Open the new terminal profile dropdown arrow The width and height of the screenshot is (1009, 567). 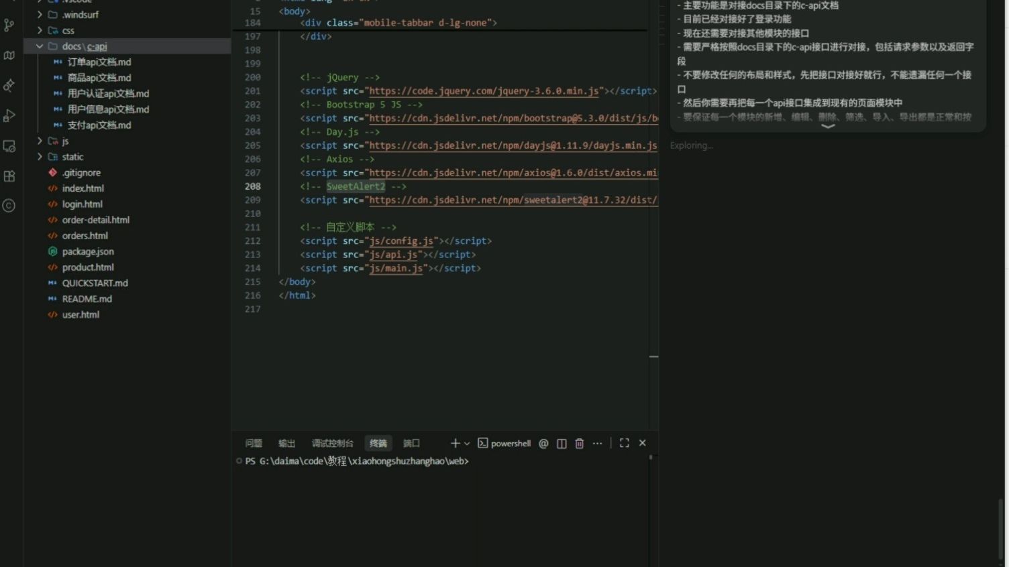coord(467,443)
